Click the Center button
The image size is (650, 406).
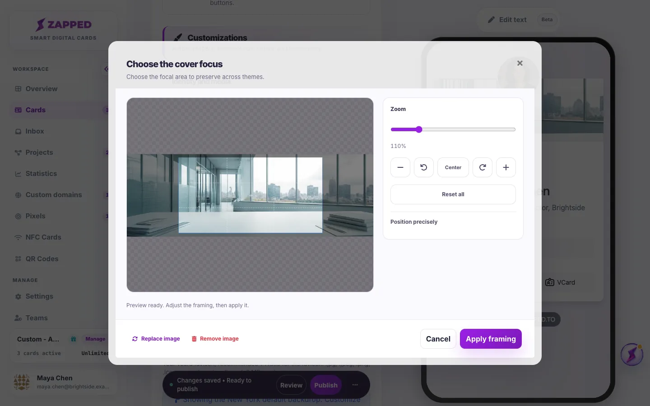coord(453,167)
